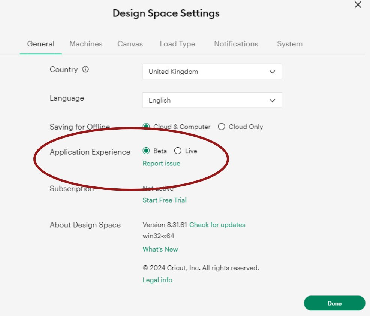Viewport: 370px width, 316px height.
Task: Select Cloud Only for offline saving
Action: [x=221, y=127]
